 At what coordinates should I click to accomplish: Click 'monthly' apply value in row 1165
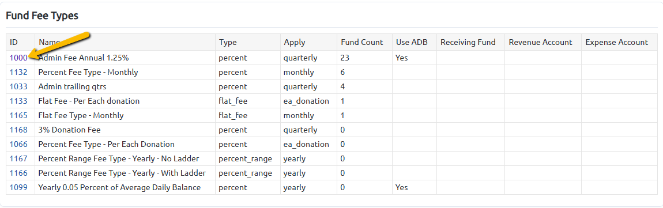(x=299, y=115)
